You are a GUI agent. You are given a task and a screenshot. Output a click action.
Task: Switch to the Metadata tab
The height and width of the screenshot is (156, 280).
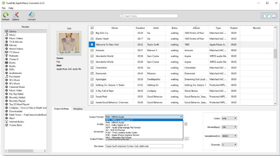click(x=78, y=109)
